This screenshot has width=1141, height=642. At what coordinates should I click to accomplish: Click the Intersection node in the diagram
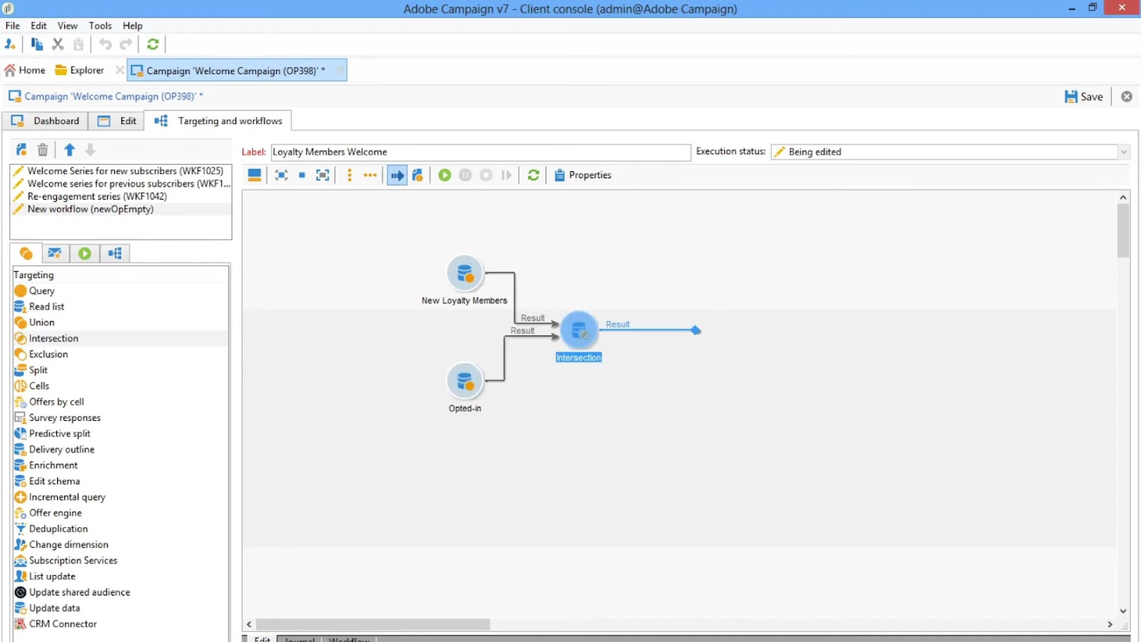click(579, 330)
